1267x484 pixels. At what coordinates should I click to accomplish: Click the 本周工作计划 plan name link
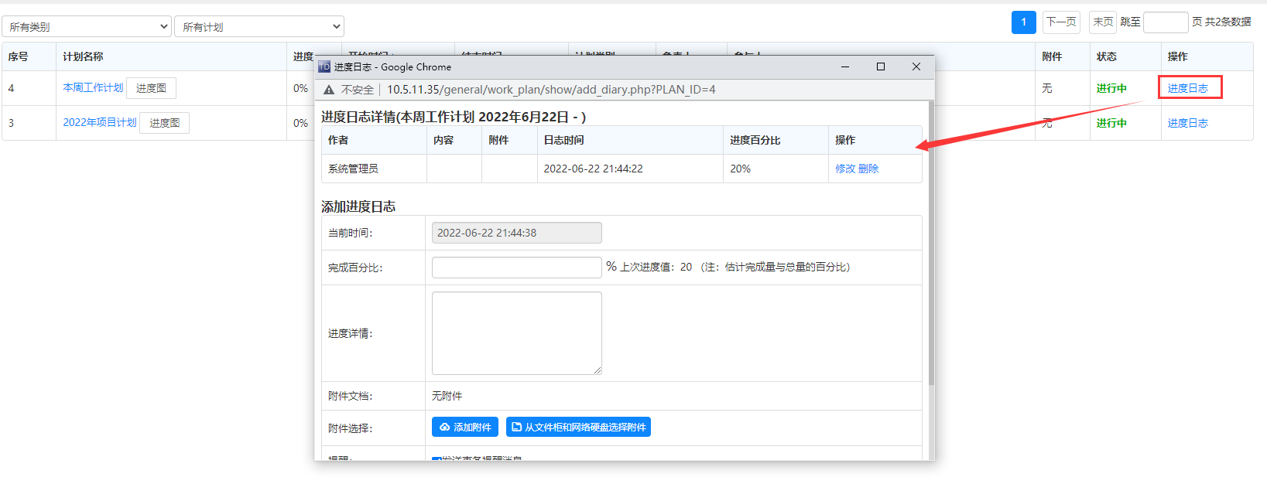93,88
